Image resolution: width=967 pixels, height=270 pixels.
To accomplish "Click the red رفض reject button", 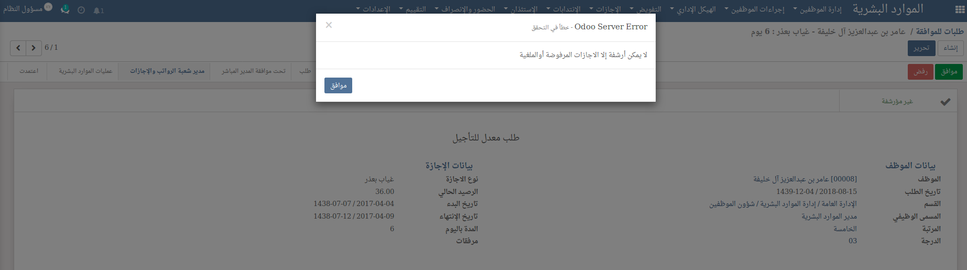I will tap(920, 72).
